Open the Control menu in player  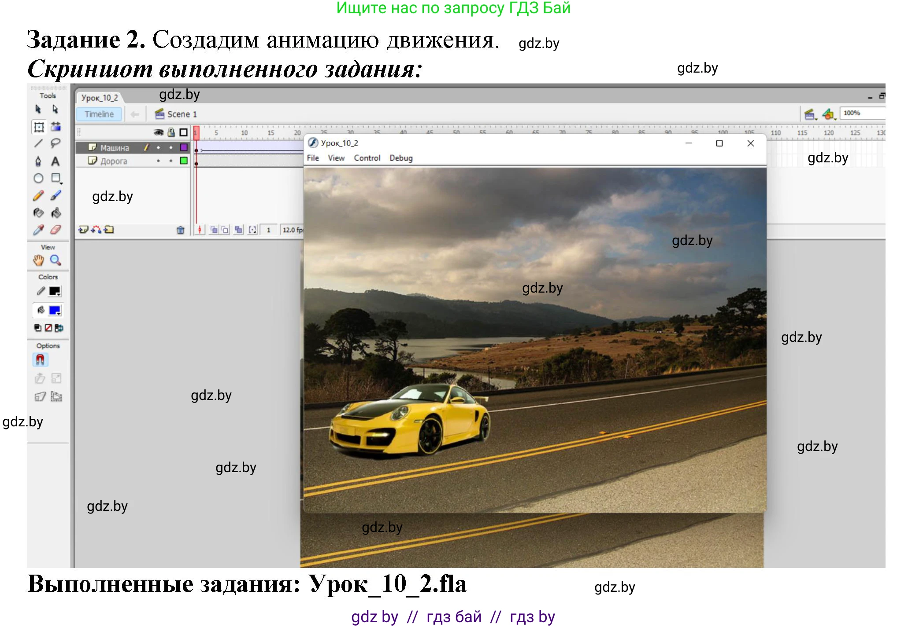coord(367,158)
